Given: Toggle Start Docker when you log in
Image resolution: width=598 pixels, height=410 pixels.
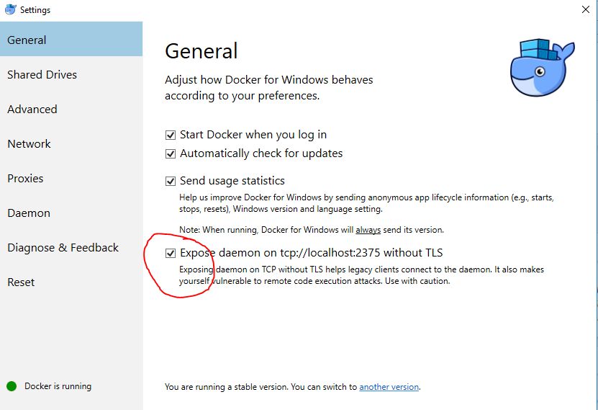Looking at the screenshot, I should pos(171,135).
